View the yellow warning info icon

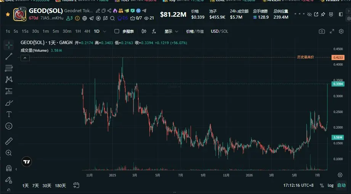(77, 18)
